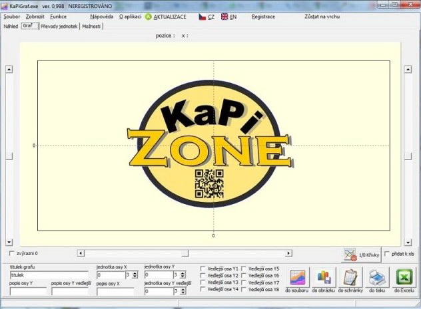Screen dimensions: 421x309
Task: Click the left arrow of horizontal scrollbar
Action: (x=81, y=253)
